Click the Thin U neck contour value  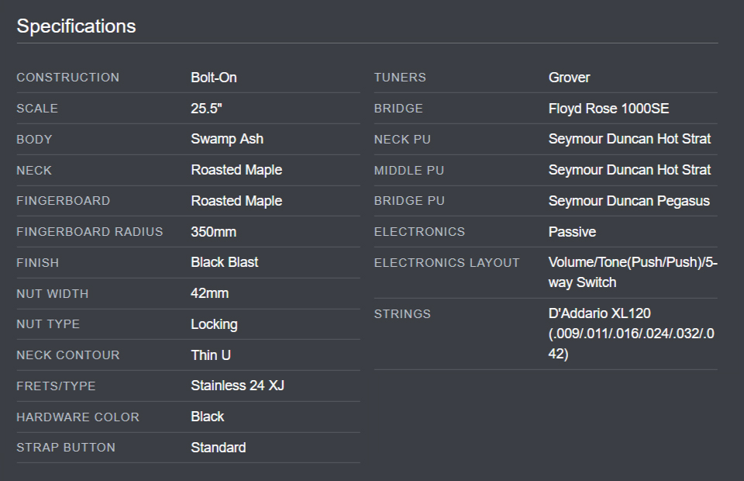[211, 355]
